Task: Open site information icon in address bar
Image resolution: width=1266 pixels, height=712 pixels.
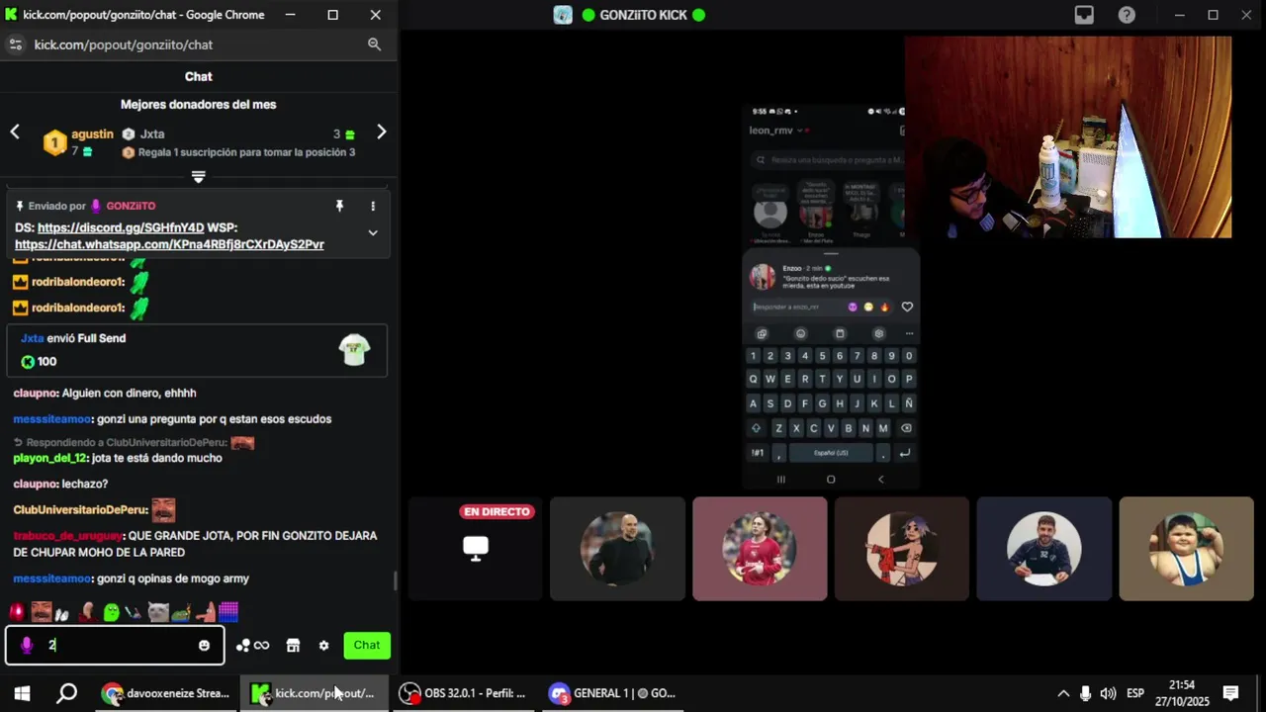Action: (16, 44)
